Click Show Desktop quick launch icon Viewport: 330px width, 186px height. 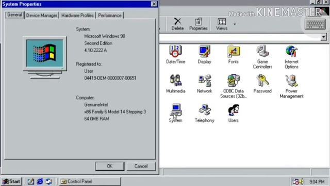31,181
